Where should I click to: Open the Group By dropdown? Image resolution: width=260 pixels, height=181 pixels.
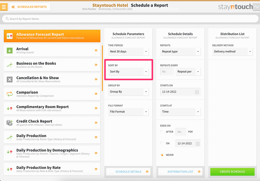click(128, 92)
